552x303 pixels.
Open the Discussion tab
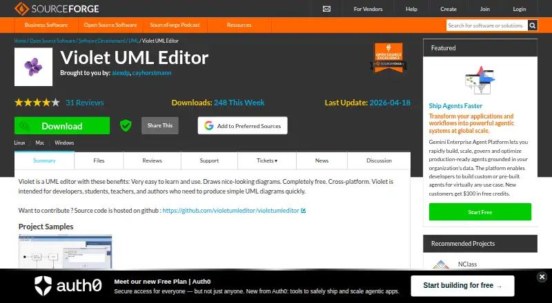379,160
